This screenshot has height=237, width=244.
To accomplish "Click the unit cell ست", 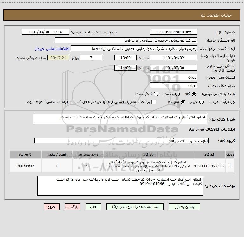I will click(x=88, y=166).
